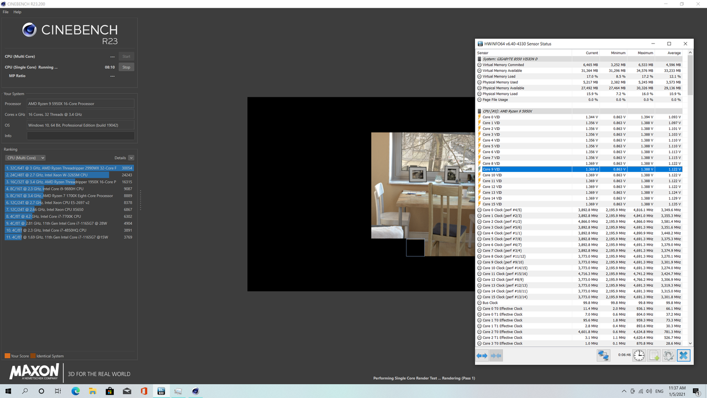Open the notification center icon
The height and width of the screenshot is (398, 707).
[x=697, y=391]
